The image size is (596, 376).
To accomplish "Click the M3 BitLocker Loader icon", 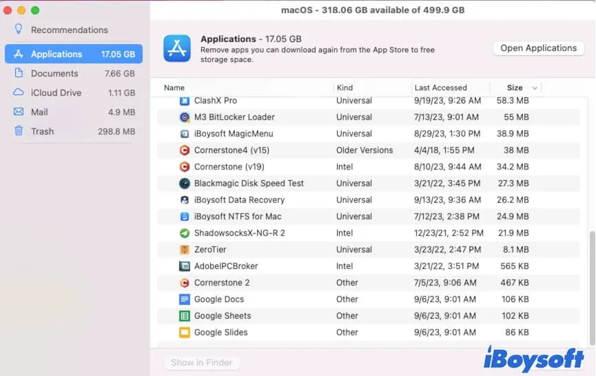I will tap(185, 117).
